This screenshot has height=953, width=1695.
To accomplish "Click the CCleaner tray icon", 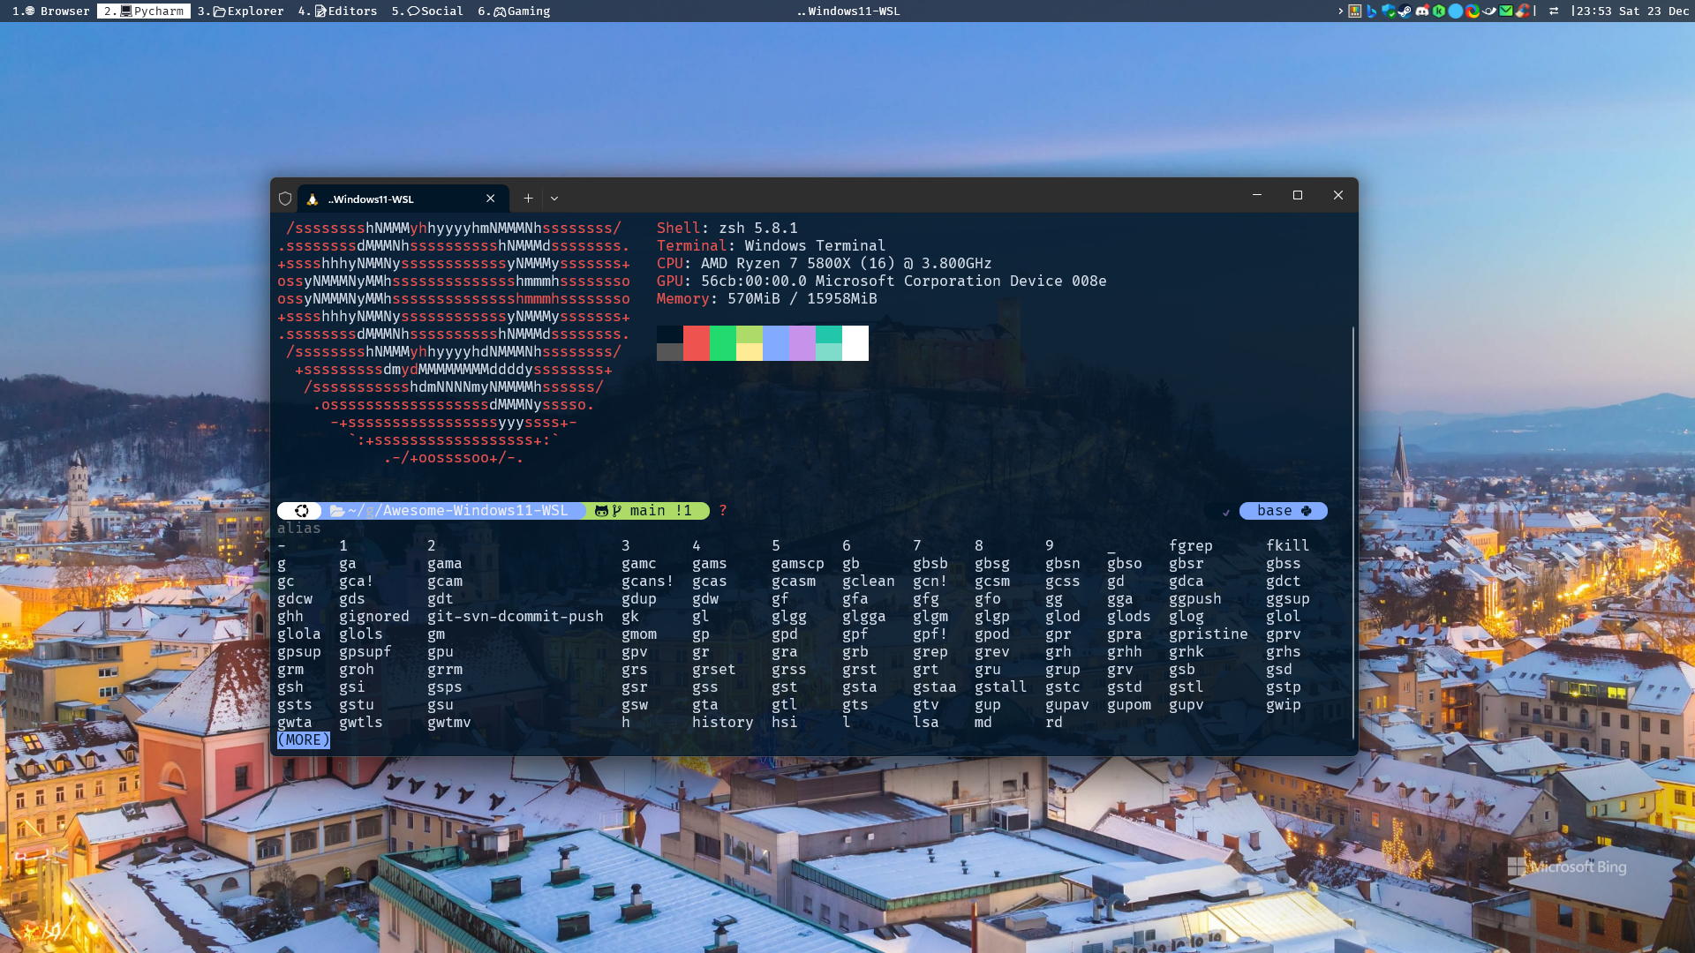I will (1523, 11).
